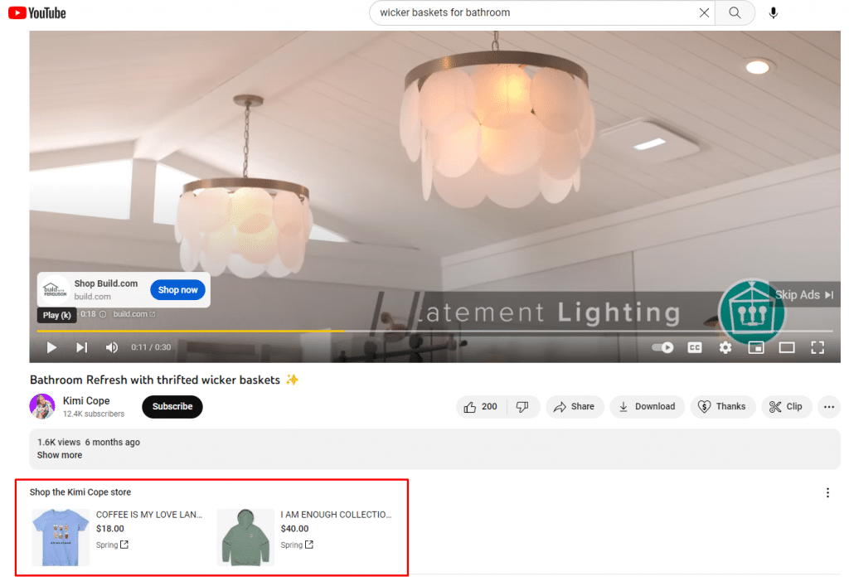Enter full screen mode
Viewport: 849px width, 581px height.
point(817,347)
